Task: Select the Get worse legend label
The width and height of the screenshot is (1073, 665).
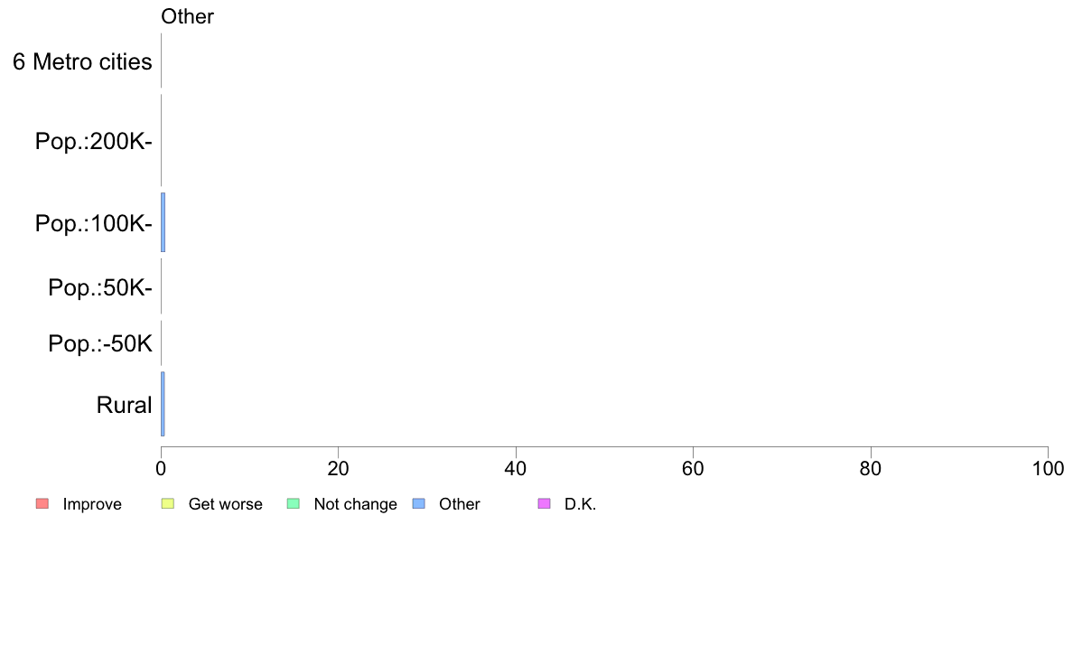Action: (x=225, y=504)
